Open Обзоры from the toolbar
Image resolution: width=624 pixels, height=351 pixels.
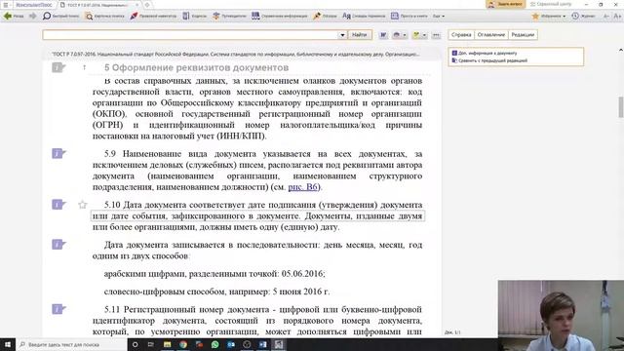coord(325,16)
